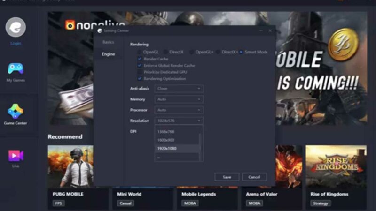Image resolution: width=376 pixels, height=211 pixels.
Task: Click the Setting Center logo icon
Action: coord(100,31)
